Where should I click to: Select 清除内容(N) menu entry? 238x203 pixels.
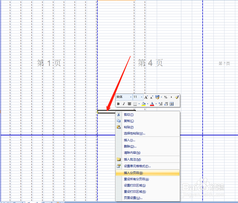[x=147, y=153]
